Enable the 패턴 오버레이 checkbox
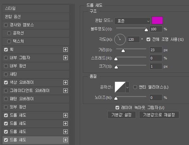Screen dimensions: 189x145 pos(6,99)
